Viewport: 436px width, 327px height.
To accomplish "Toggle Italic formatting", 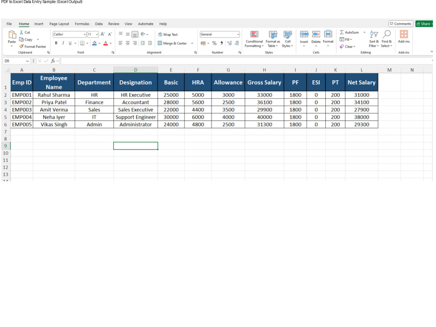I will (63, 43).
